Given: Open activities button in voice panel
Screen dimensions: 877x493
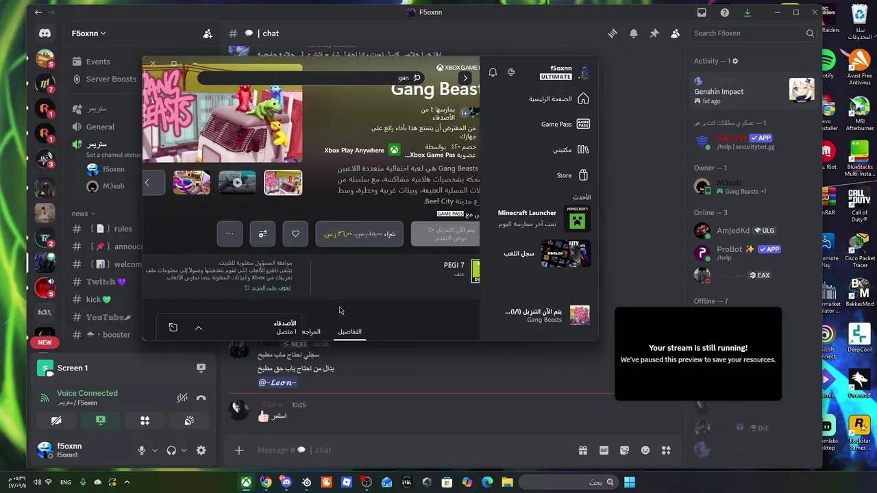Looking at the screenshot, I should [x=145, y=420].
